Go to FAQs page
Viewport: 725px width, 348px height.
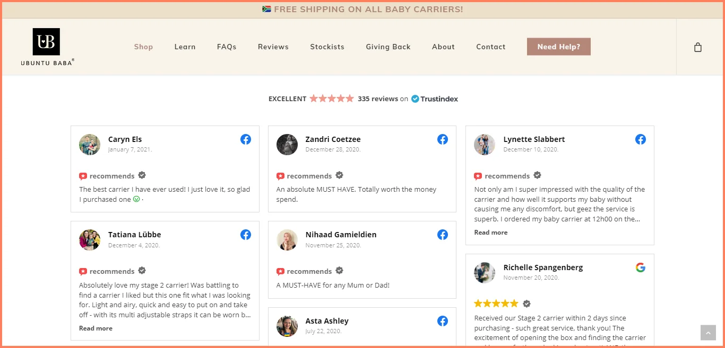pyautogui.click(x=227, y=47)
